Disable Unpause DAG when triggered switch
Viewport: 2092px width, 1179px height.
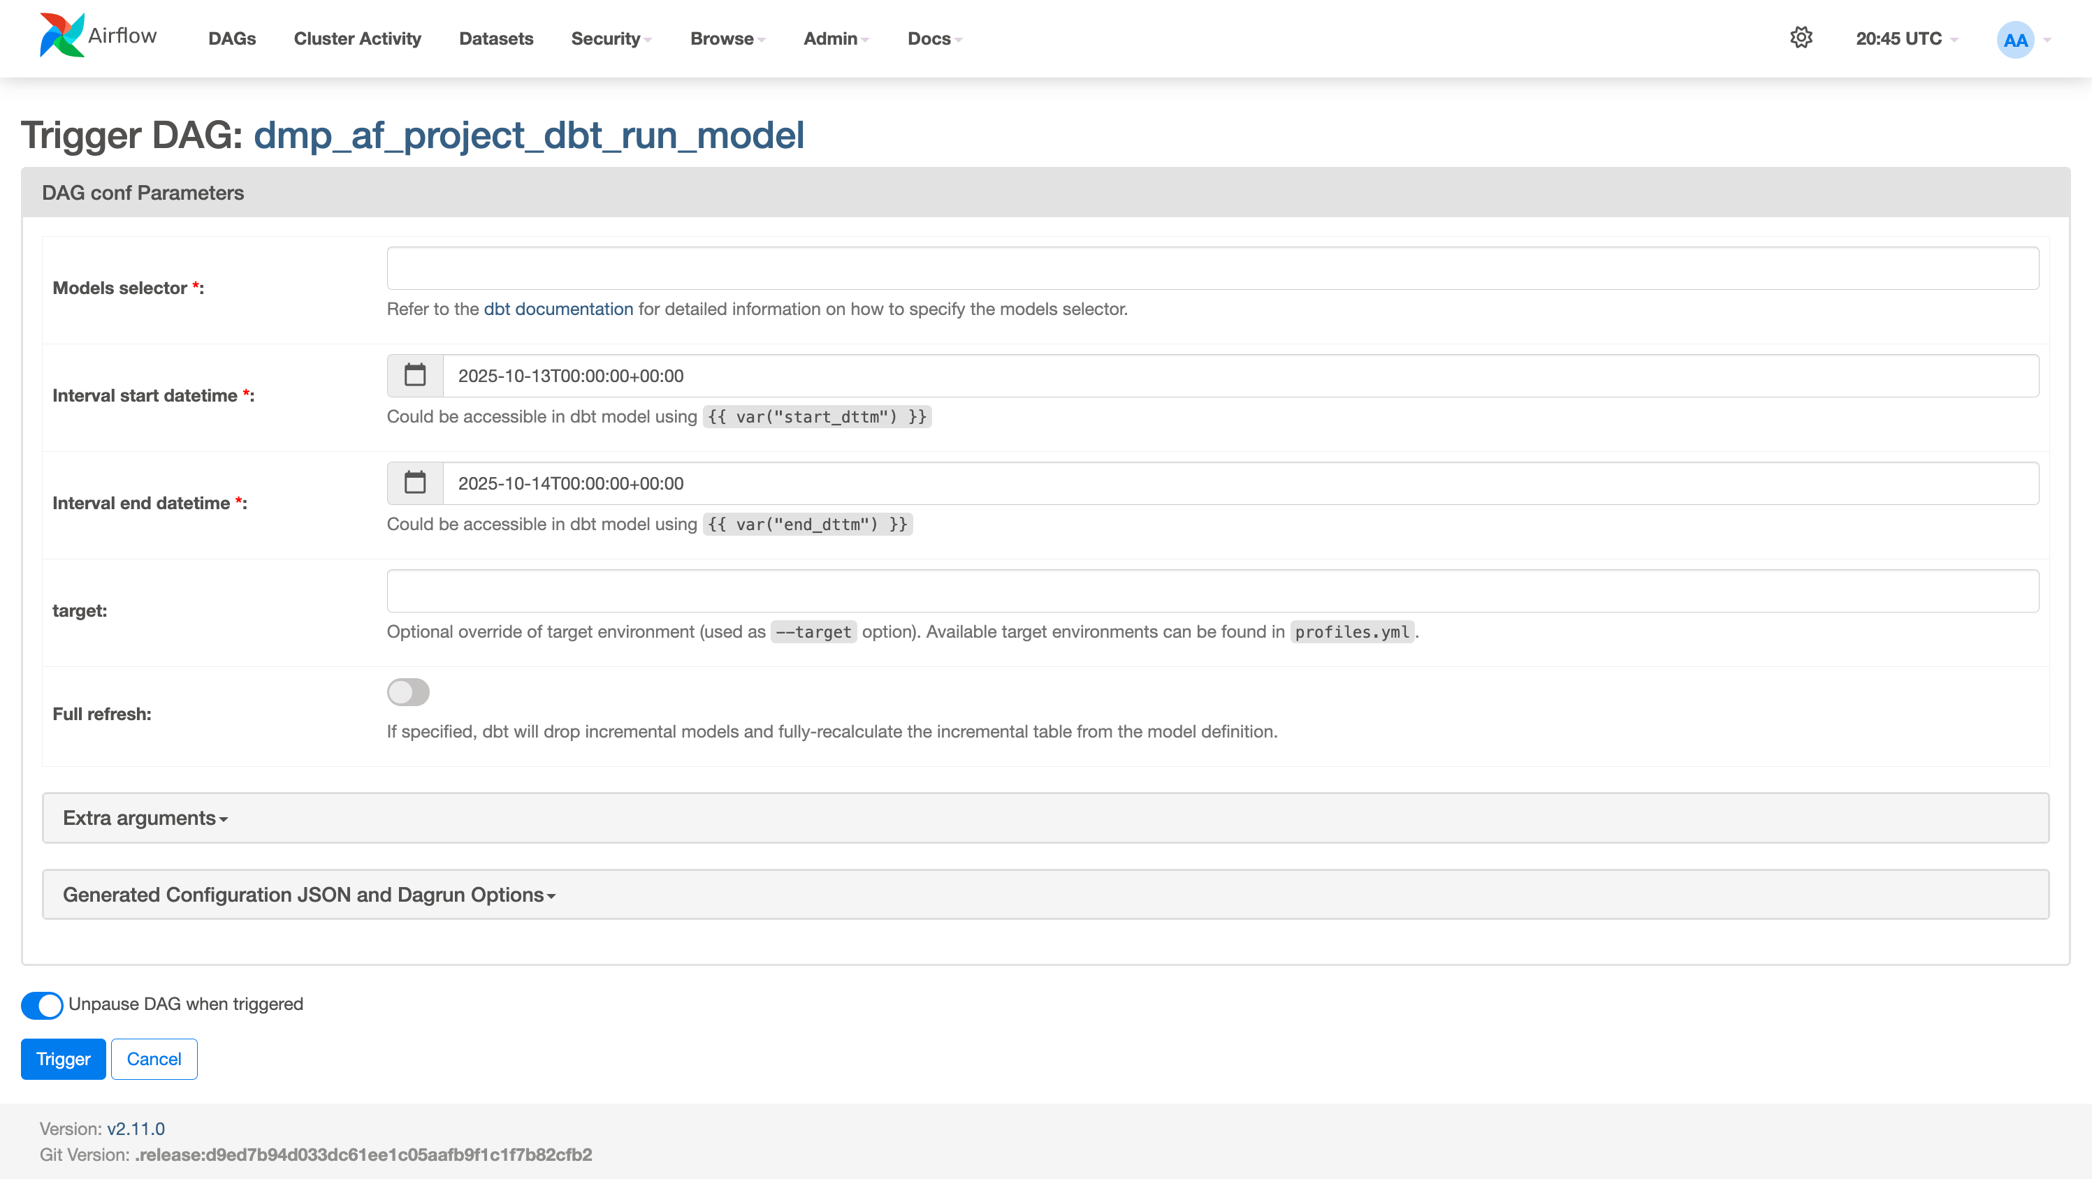[x=42, y=1004]
